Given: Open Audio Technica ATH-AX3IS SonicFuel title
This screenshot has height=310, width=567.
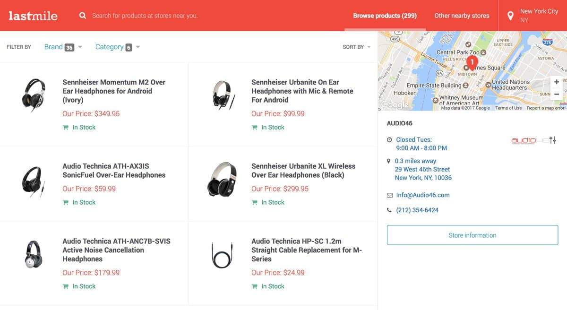Looking at the screenshot, I should 114,171.
